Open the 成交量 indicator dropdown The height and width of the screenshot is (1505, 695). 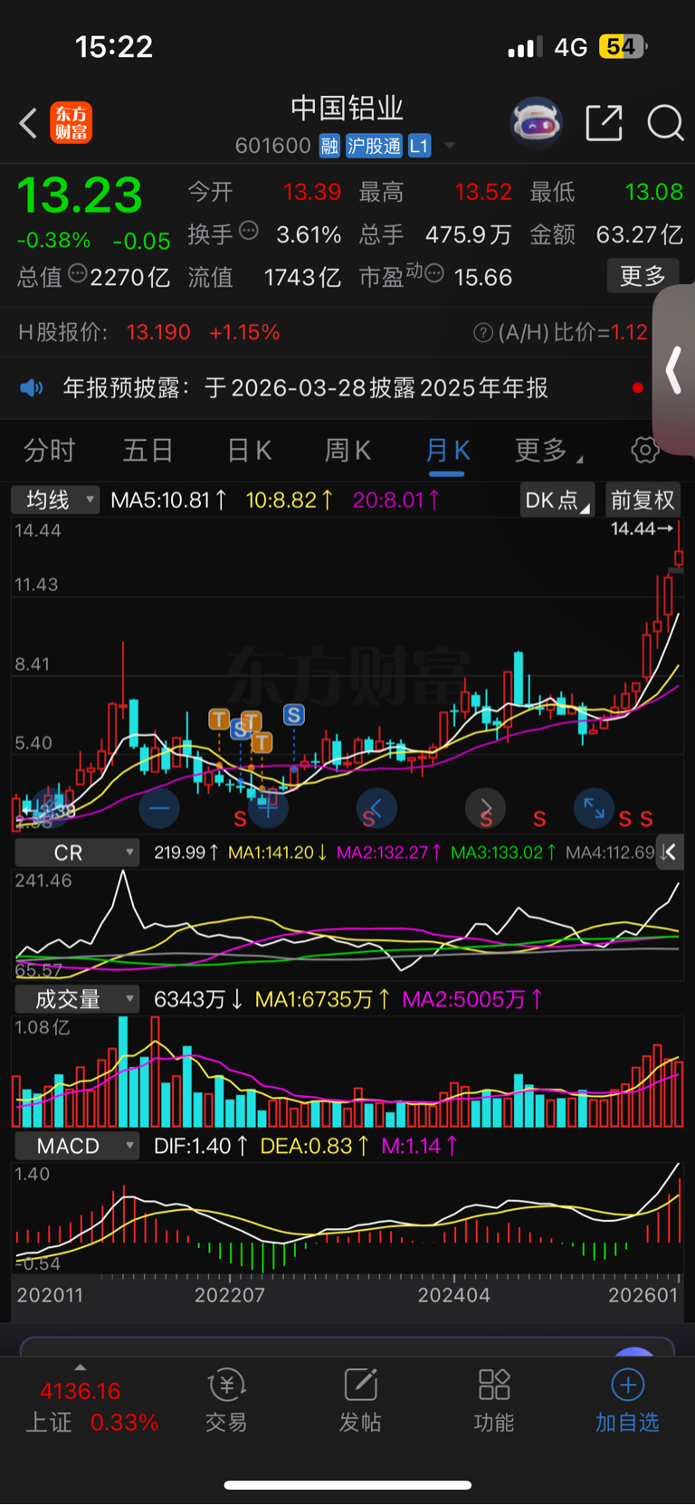[77, 999]
